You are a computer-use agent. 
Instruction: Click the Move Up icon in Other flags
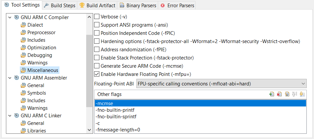click(294, 94)
